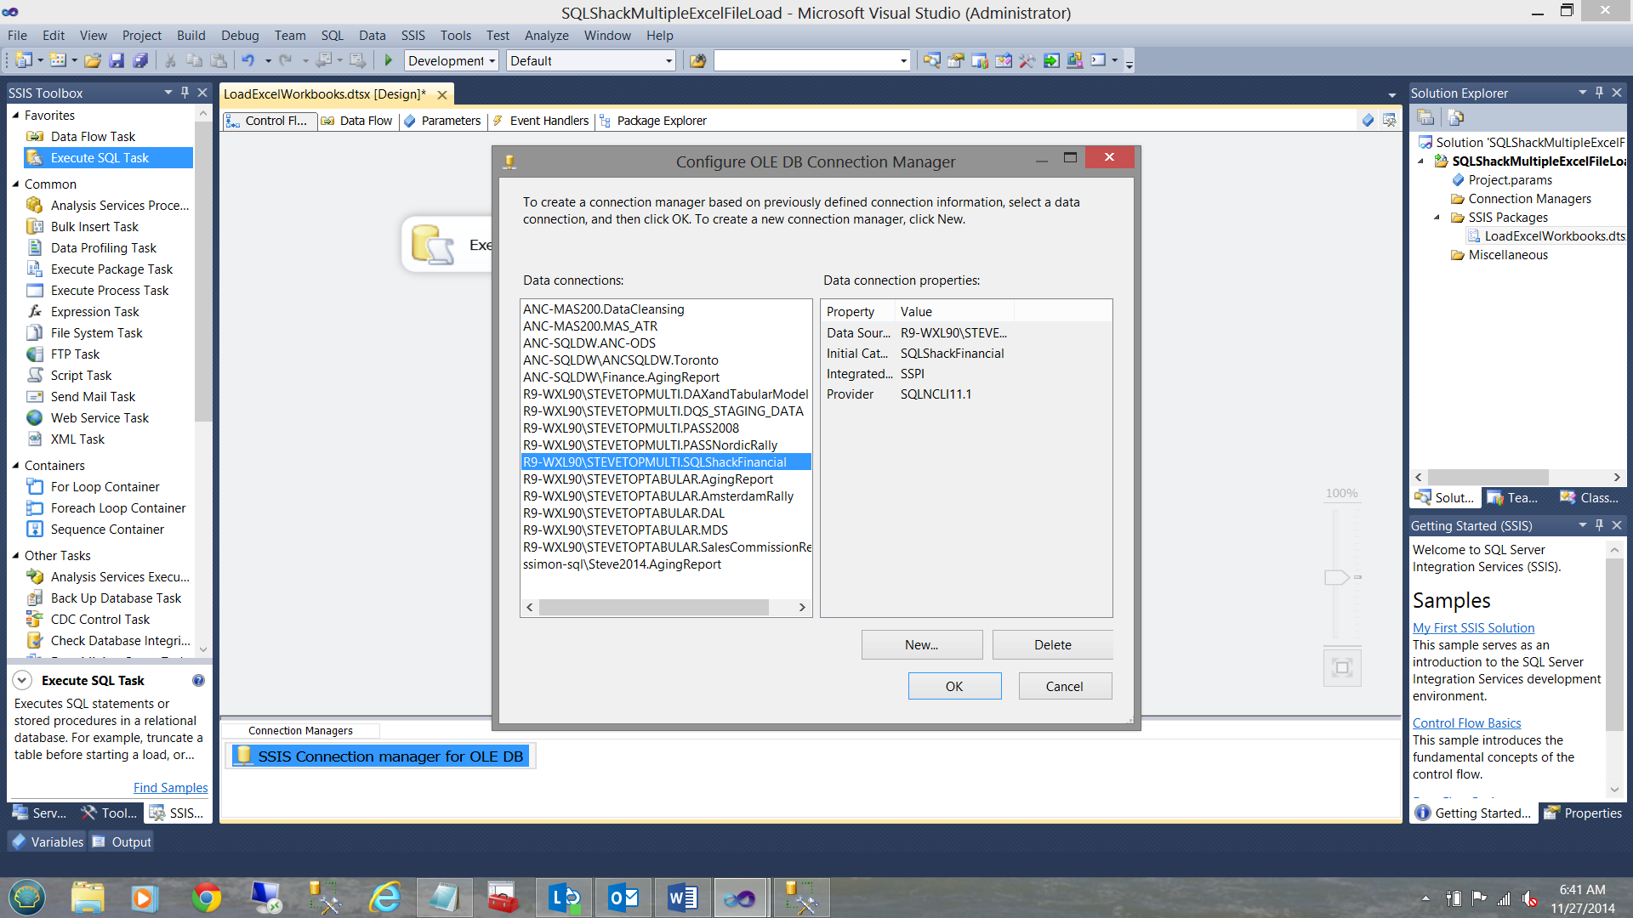Image resolution: width=1633 pixels, height=918 pixels.
Task: Collapse the Containers toolbox group
Action: (15, 466)
